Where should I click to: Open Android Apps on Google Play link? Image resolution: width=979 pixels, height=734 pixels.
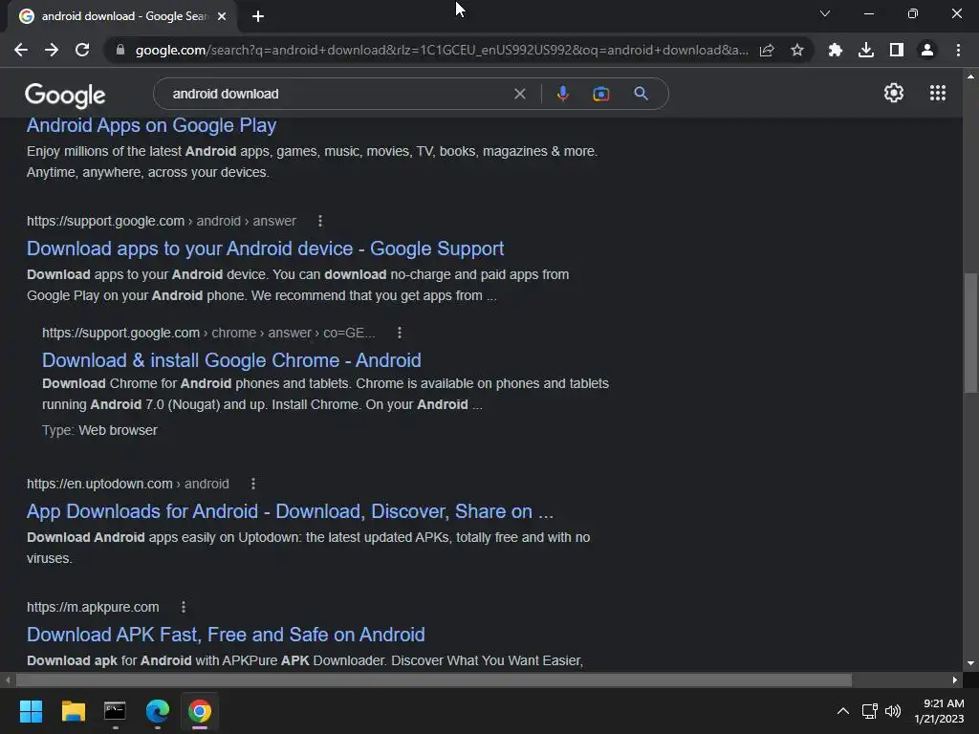(x=151, y=125)
